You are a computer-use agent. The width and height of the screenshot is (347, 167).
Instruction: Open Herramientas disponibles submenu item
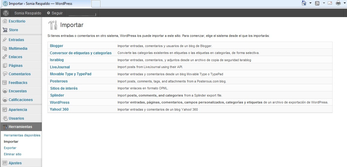coord(22,135)
